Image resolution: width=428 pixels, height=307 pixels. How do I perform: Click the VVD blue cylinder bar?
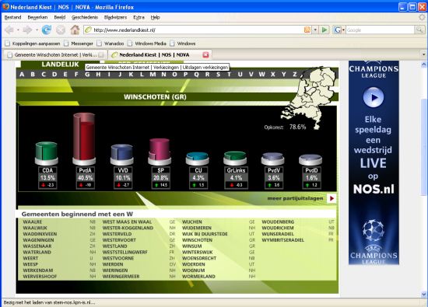point(121,155)
